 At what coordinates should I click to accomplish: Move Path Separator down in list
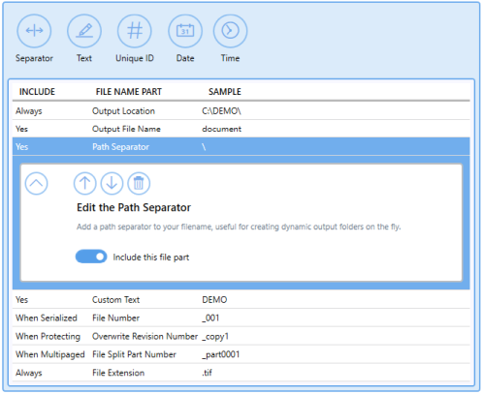(x=112, y=183)
